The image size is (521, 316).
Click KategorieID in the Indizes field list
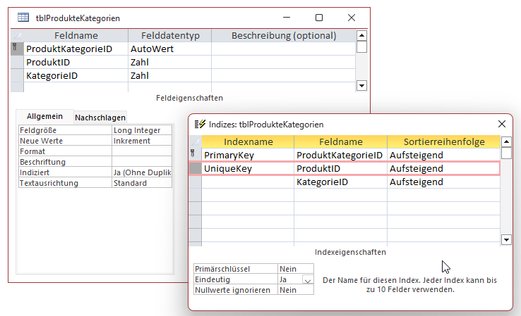pos(340,182)
